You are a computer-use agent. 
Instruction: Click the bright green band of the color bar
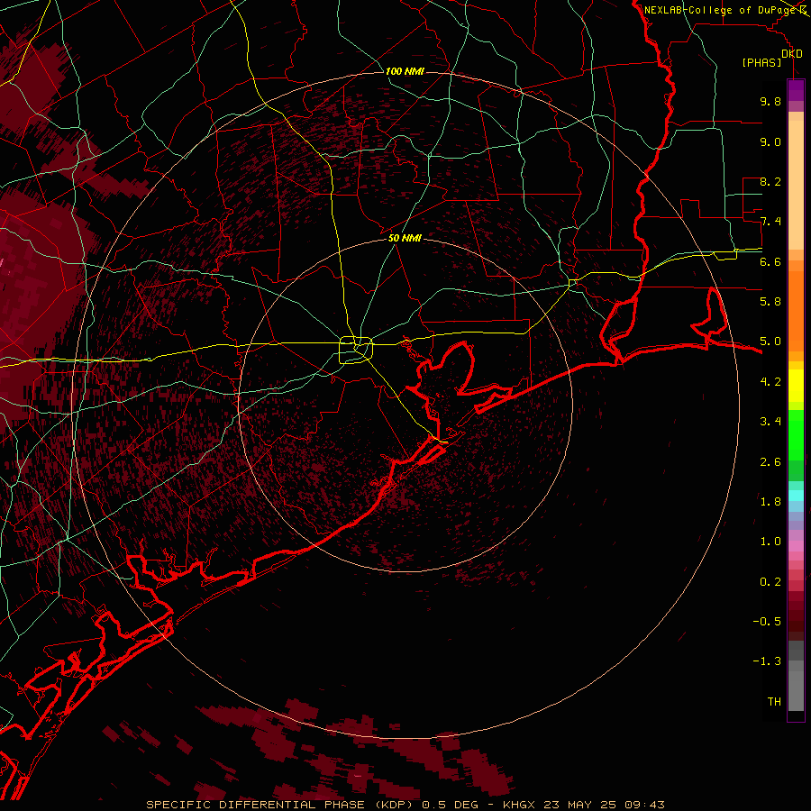pyautogui.click(x=796, y=434)
